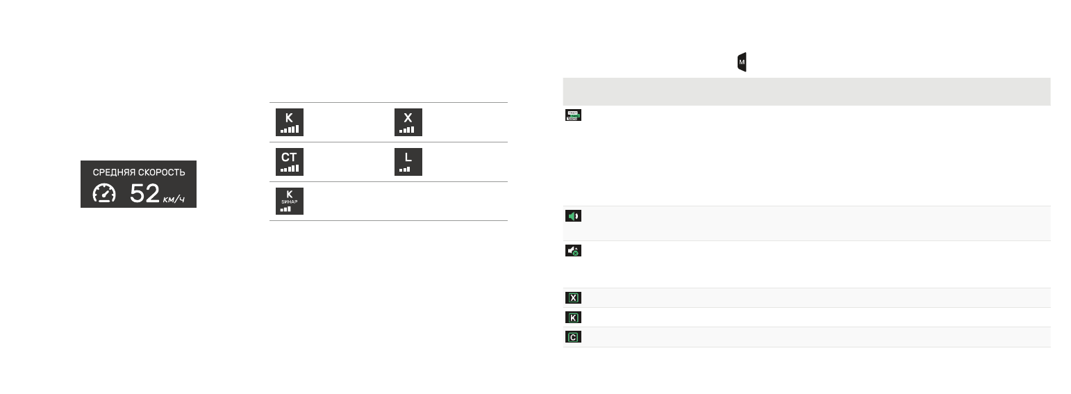Click the K band signal icon
1071x394 pixels.
click(290, 122)
